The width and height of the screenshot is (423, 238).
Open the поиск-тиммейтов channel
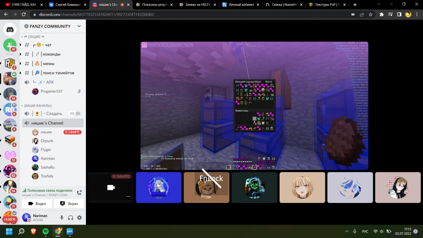53,73
